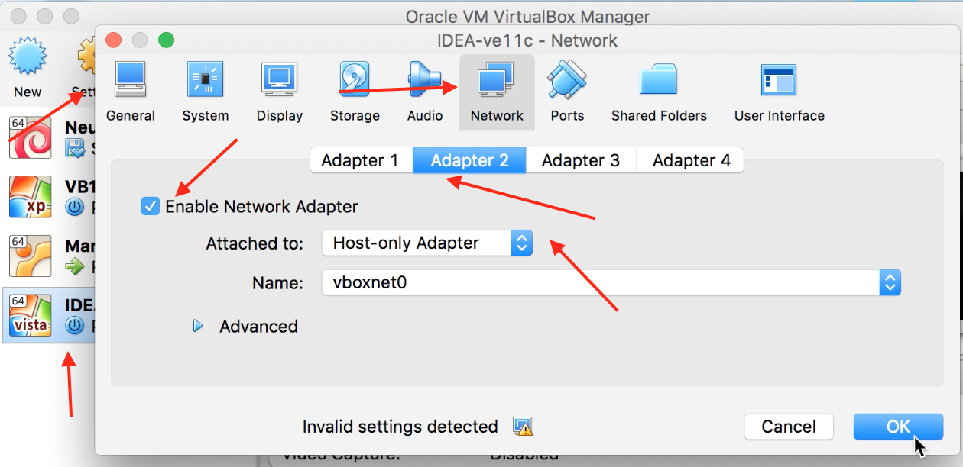963x467 pixels.
Task: Open the Shared Folders section
Action: click(x=659, y=92)
